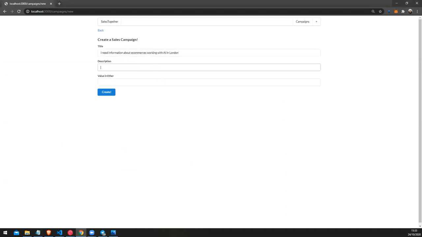Bookmark this page with the star icon
422x237 pixels.
click(380, 11)
